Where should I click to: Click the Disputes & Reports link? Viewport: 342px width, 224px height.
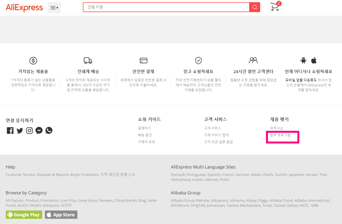[53, 175]
